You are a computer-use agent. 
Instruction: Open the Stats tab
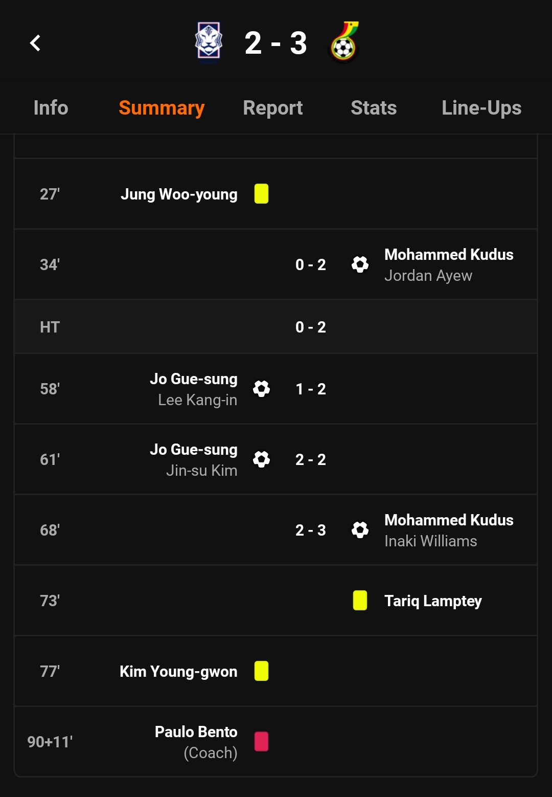[x=374, y=108]
